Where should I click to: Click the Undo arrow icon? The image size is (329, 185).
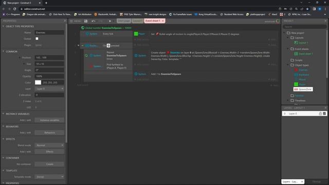point(93,21)
